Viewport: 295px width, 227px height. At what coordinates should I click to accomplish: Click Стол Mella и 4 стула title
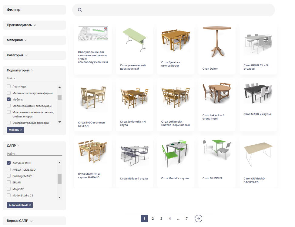(x=134, y=179)
